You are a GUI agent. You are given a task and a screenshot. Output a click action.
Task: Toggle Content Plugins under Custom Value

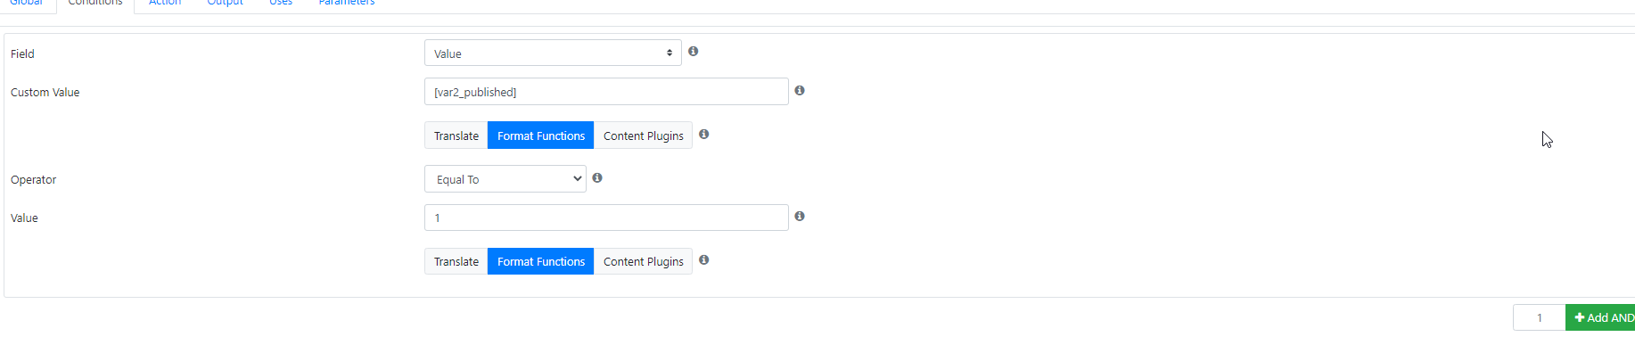pyautogui.click(x=644, y=136)
